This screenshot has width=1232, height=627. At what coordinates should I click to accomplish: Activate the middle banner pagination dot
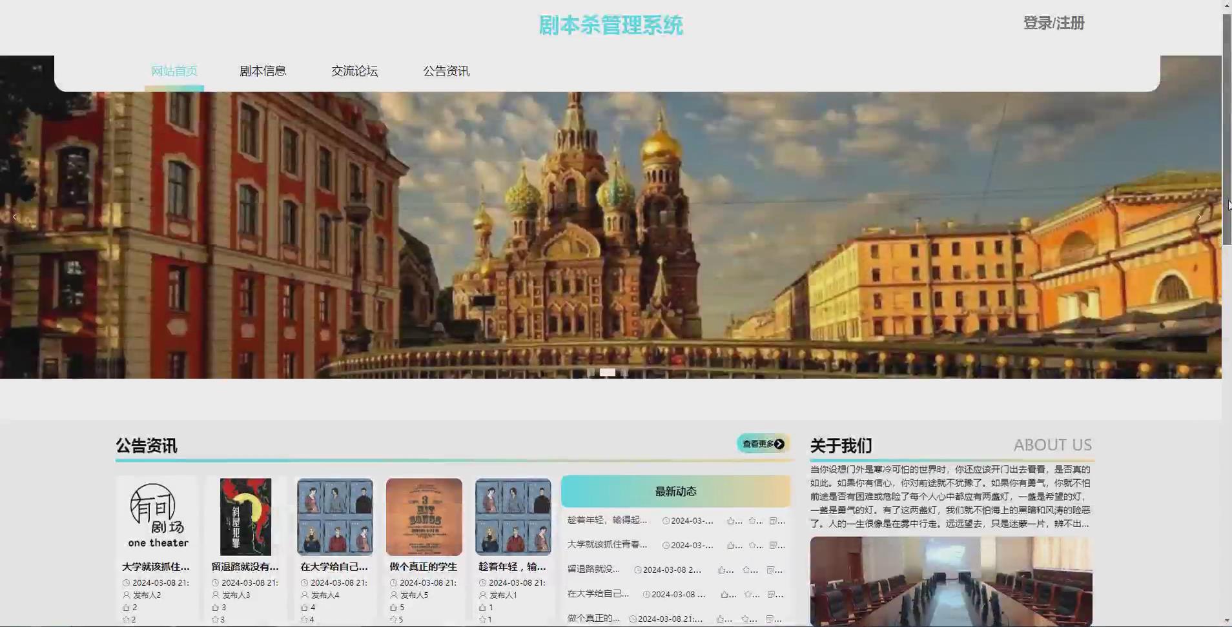pyautogui.click(x=608, y=372)
